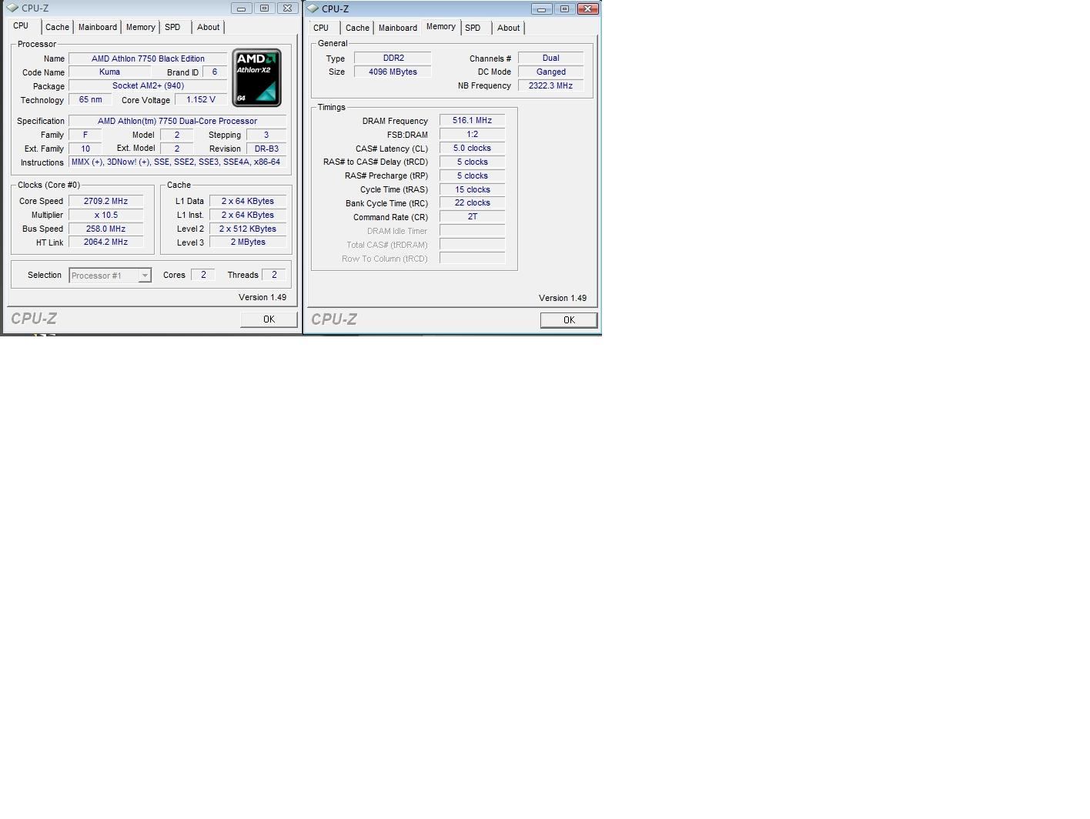Close the left CPU-Z window
The image size is (1090, 819).
287,8
